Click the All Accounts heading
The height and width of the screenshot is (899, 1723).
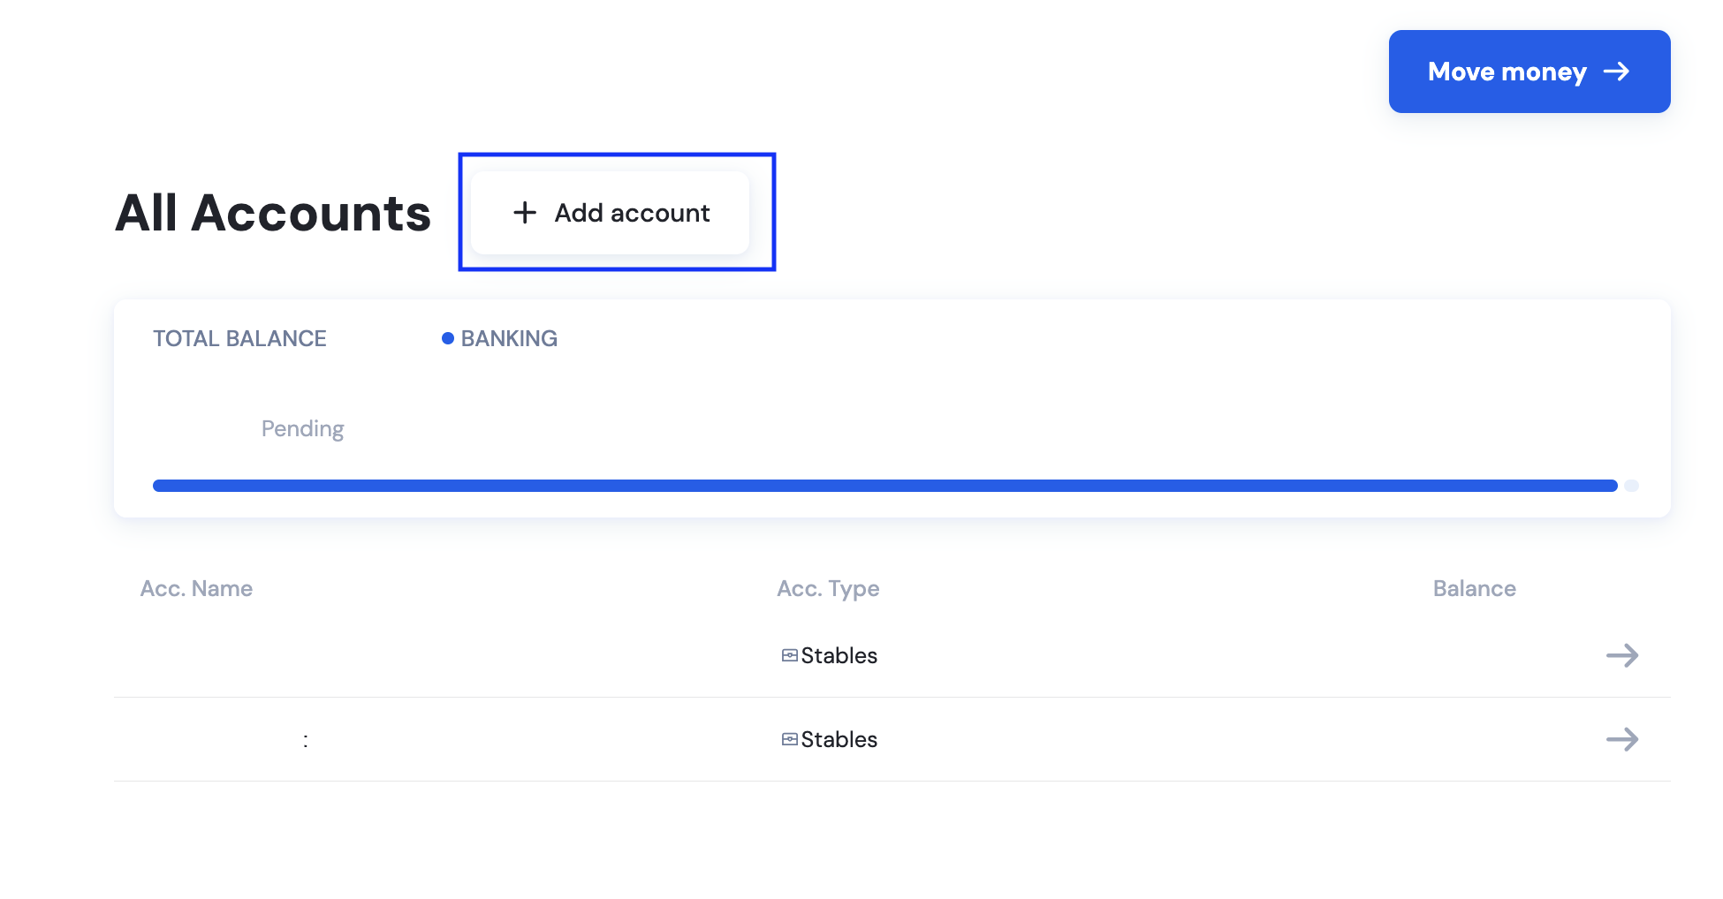click(273, 213)
